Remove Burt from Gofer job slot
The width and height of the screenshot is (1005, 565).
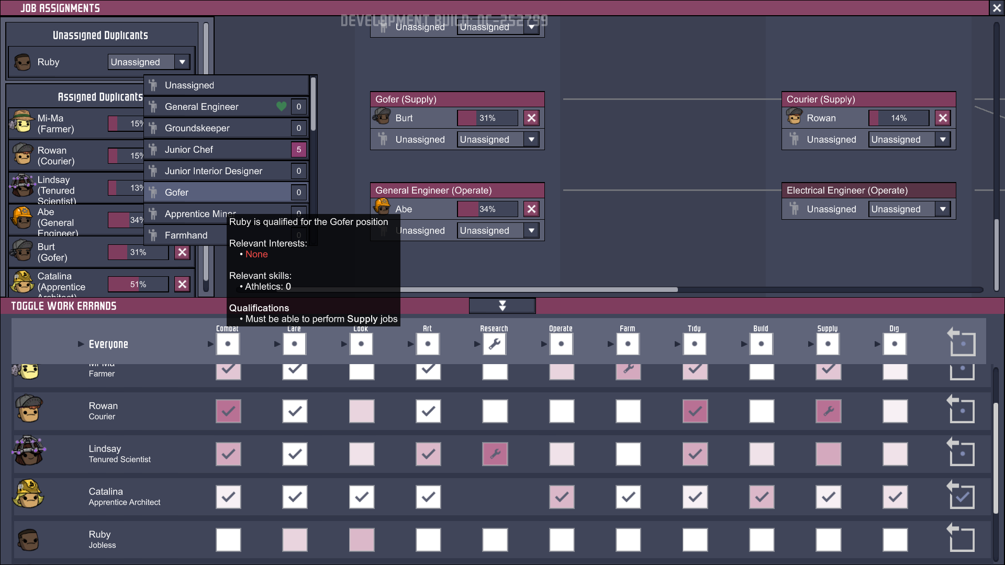click(x=531, y=118)
